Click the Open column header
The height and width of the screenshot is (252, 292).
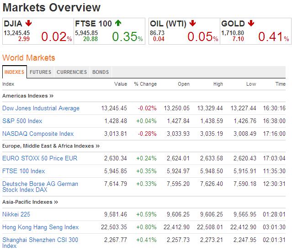coord(184,84)
